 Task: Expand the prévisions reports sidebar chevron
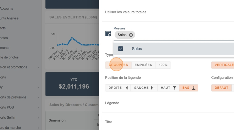click(x=38, y=97)
